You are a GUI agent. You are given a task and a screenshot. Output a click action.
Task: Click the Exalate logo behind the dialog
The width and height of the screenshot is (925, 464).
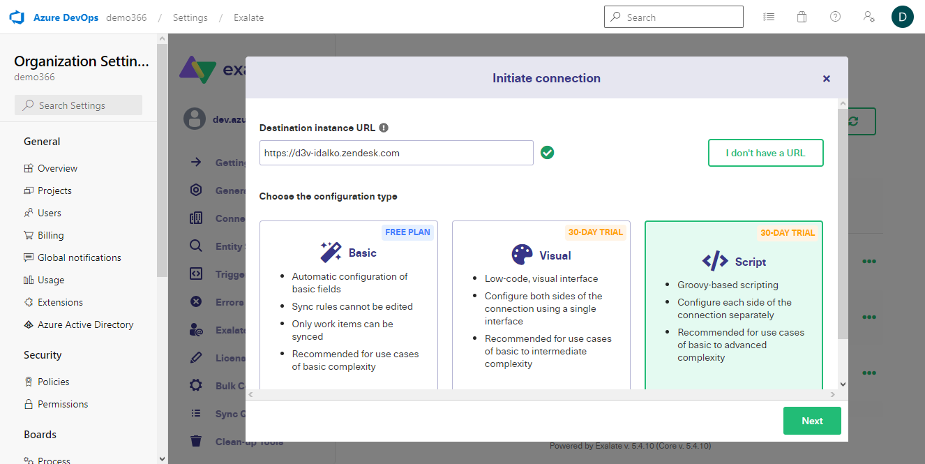point(212,70)
